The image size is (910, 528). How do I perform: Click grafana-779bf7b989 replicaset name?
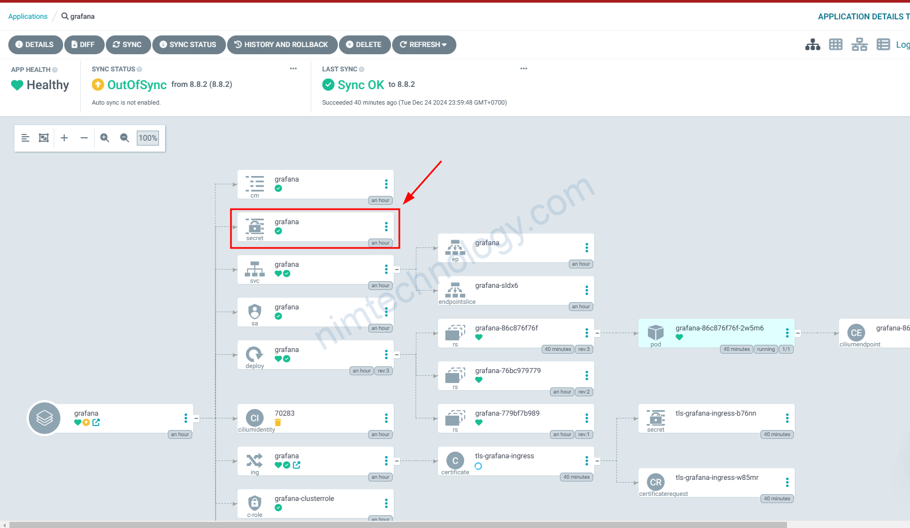click(x=507, y=413)
